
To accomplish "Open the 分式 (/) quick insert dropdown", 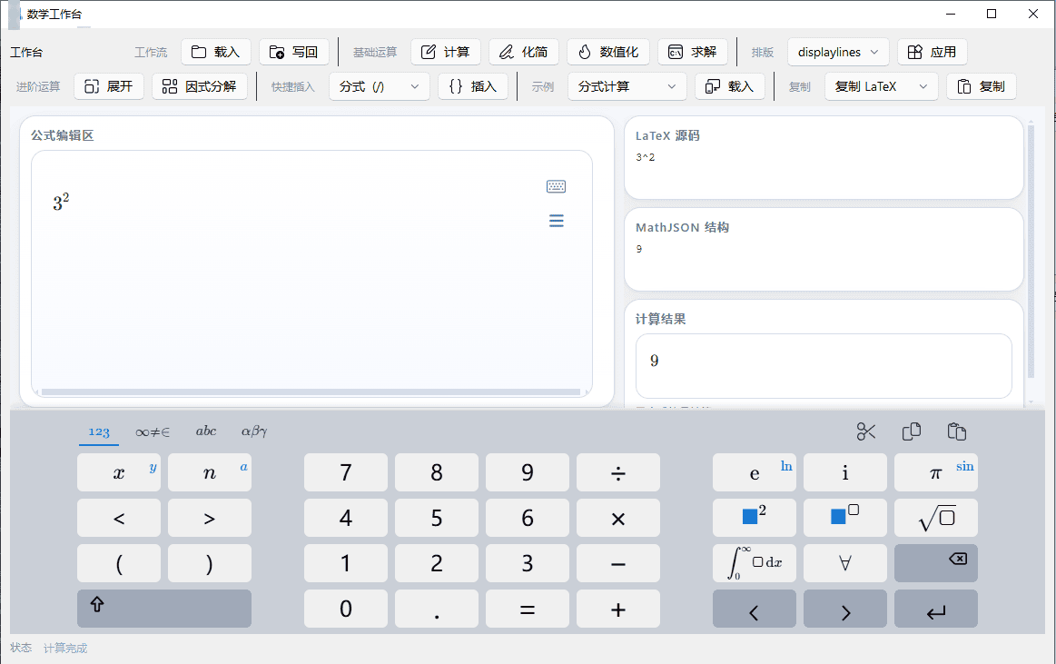I will [x=380, y=86].
